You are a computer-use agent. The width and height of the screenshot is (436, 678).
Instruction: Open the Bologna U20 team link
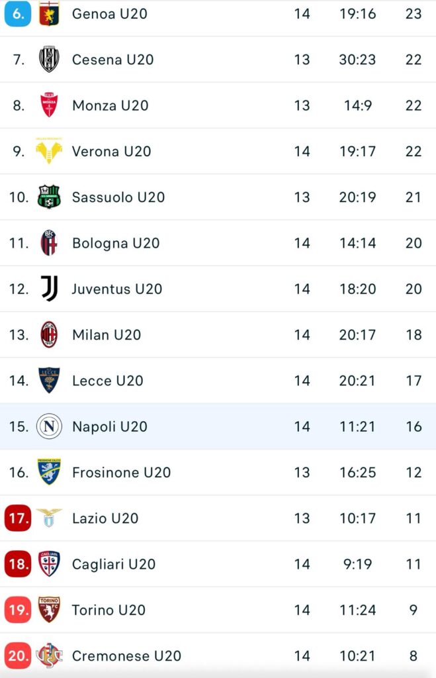point(116,243)
